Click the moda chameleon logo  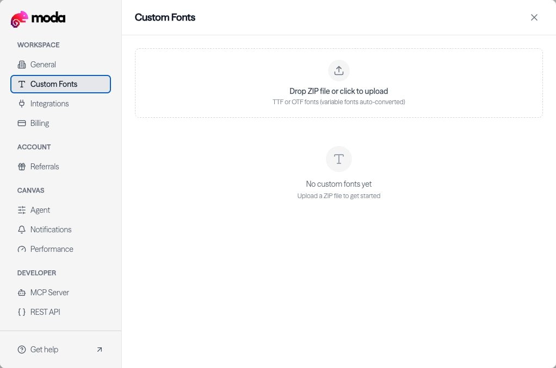click(19, 19)
